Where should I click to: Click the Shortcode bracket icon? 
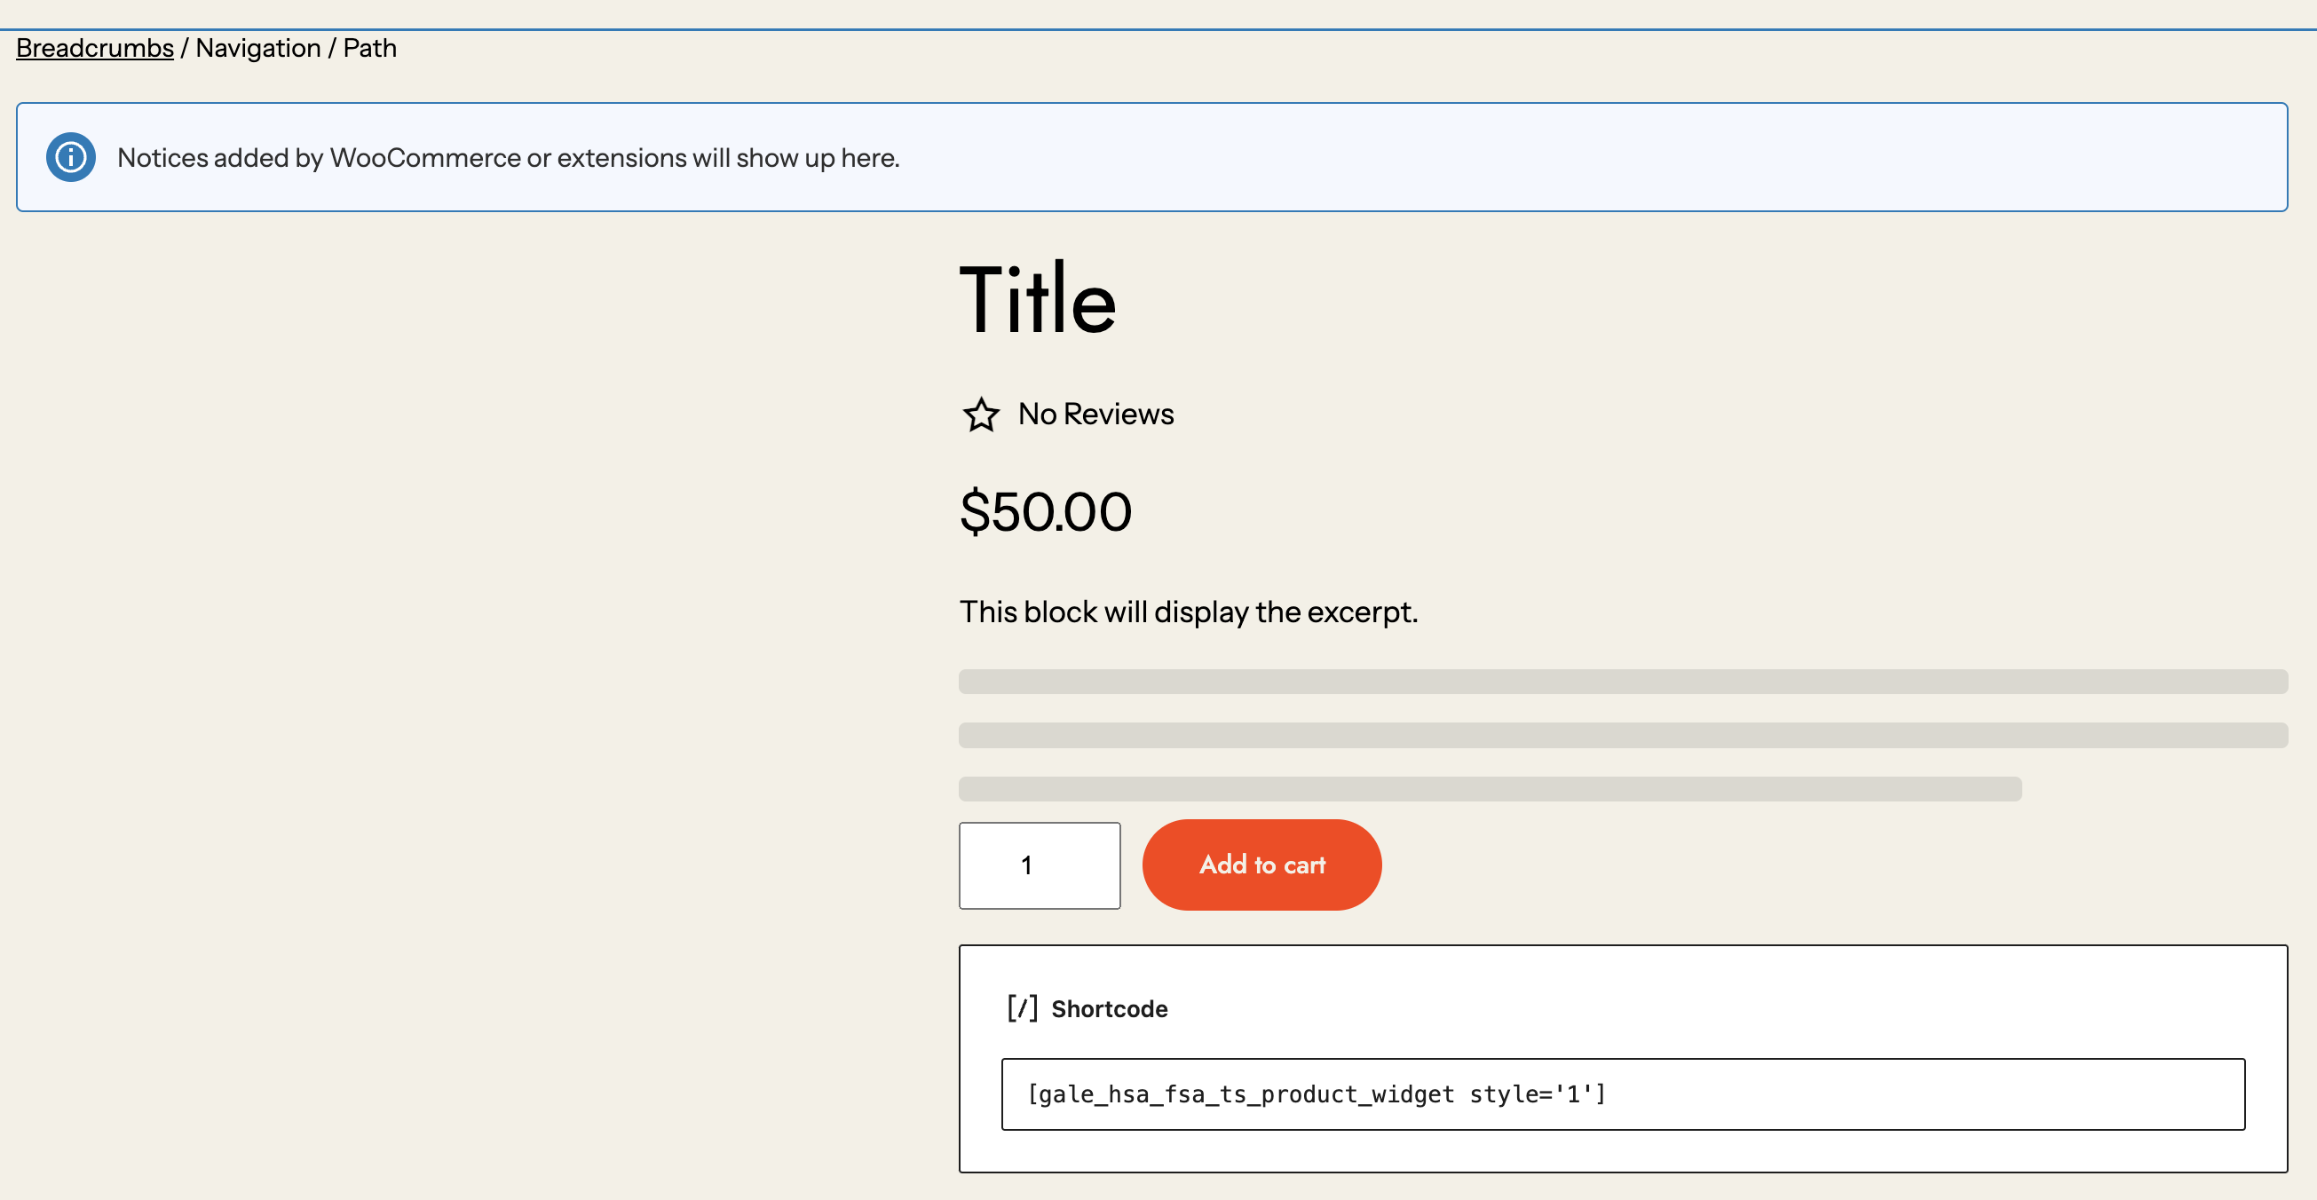[1022, 1007]
